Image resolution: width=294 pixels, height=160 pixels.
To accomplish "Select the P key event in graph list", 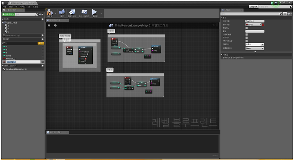I will (x=7, y=29).
